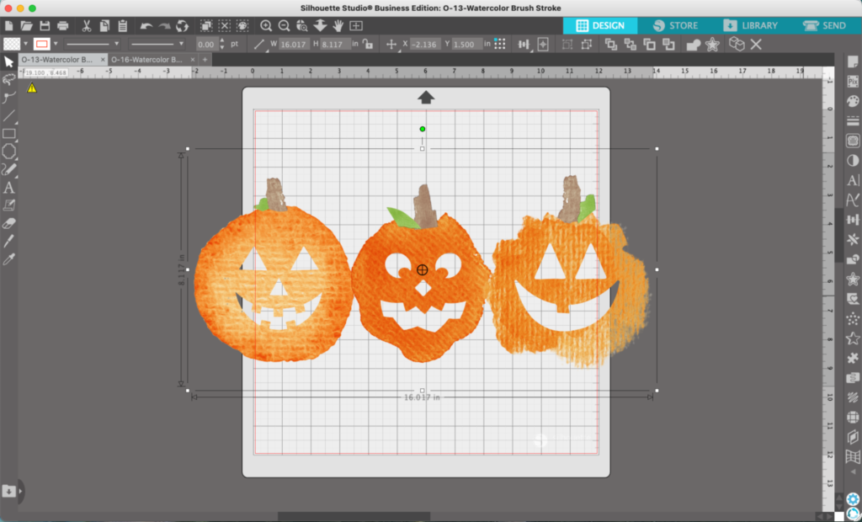Open the Text Style panel

coord(853,180)
